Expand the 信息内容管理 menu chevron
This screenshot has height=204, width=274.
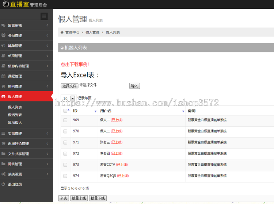click(x=47, y=66)
